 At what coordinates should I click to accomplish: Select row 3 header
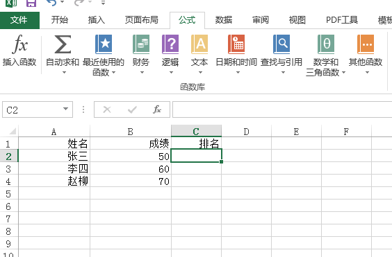pyautogui.click(x=9, y=169)
